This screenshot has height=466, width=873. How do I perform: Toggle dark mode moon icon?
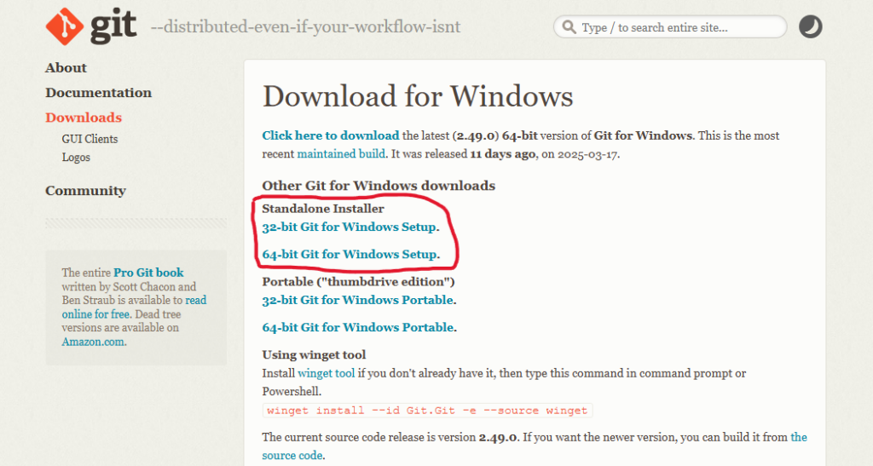811,26
